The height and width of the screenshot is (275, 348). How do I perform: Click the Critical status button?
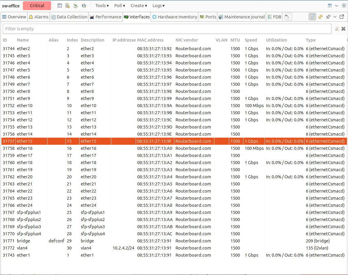[37, 6]
